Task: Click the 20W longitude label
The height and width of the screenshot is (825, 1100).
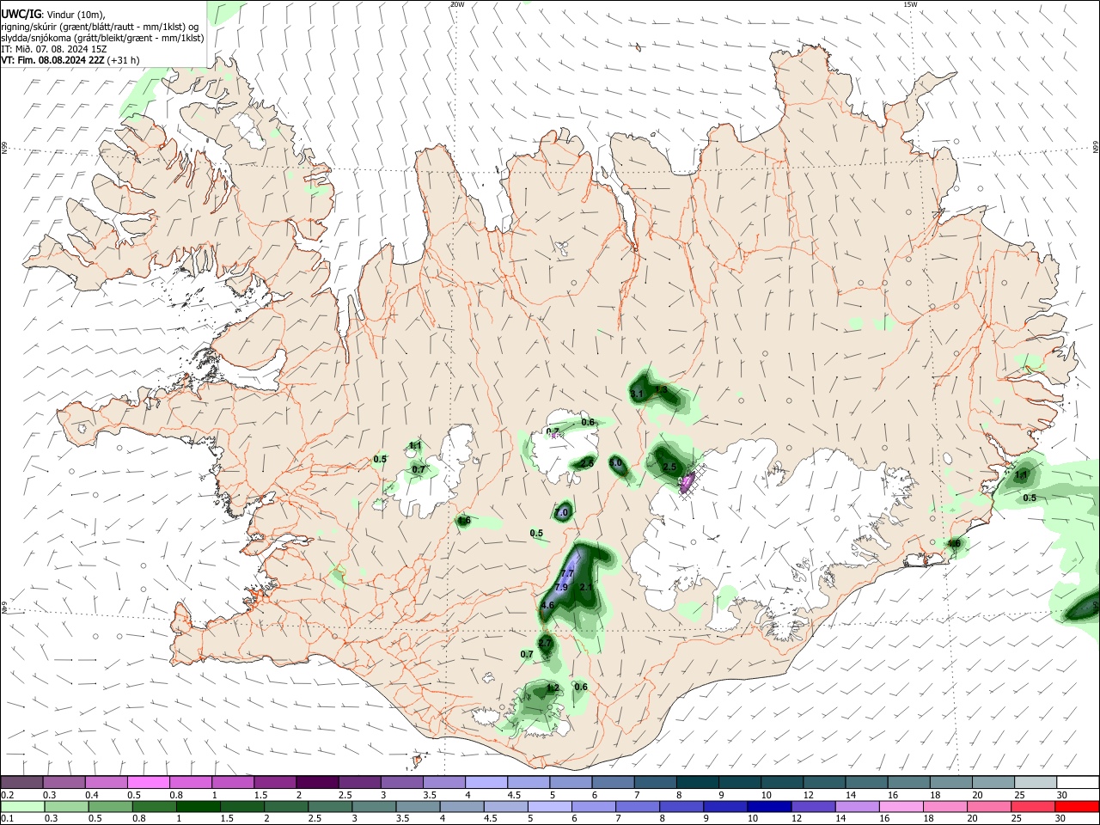Action: pyautogui.click(x=457, y=4)
